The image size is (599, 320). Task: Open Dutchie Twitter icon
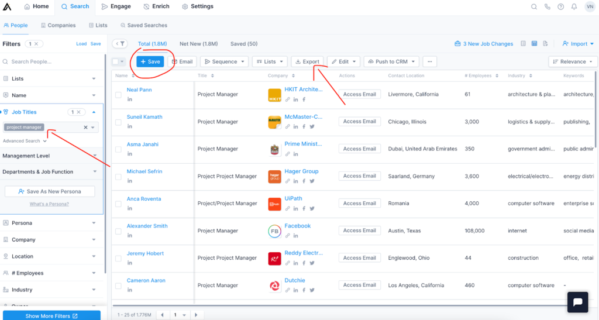point(312,290)
